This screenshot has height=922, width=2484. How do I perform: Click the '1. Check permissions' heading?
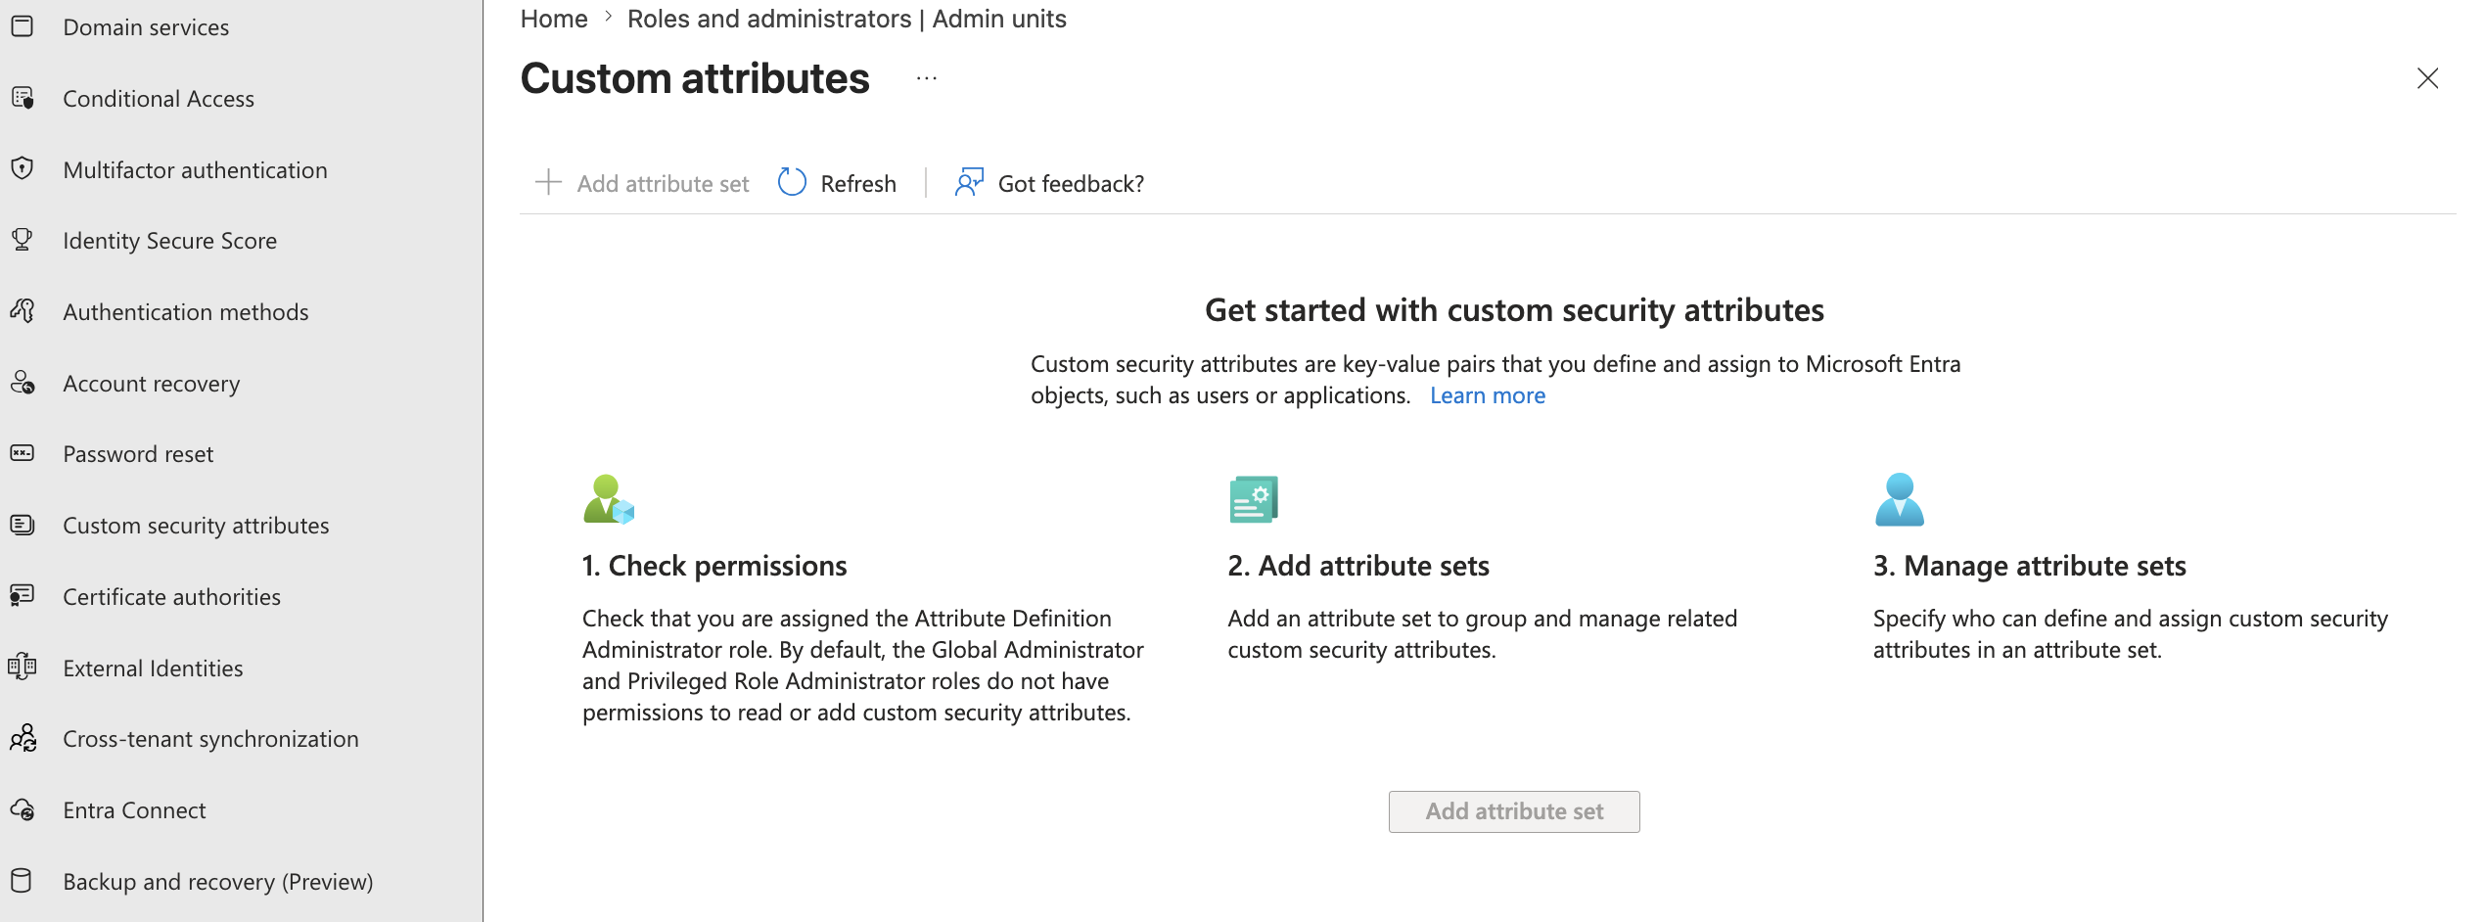[x=714, y=566]
